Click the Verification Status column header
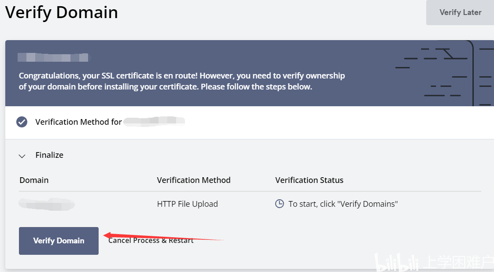 (x=310, y=180)
